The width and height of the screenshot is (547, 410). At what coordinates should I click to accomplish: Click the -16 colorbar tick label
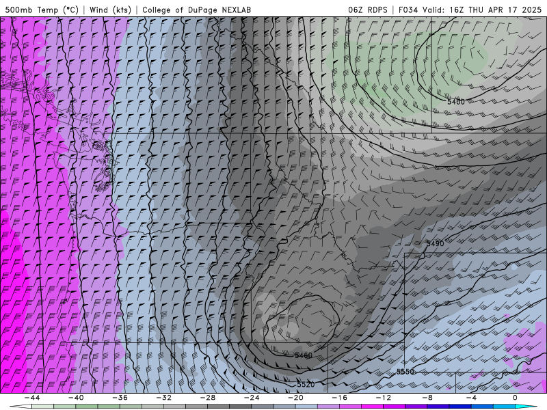coord(340,398)
